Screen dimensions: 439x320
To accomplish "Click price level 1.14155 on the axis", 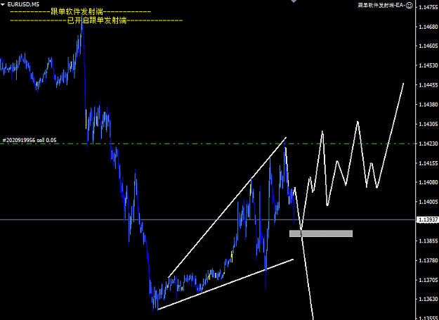I will pos(428,163).
